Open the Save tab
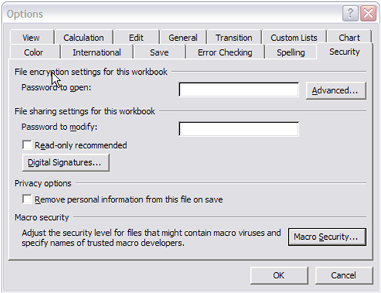 click(159, 53)
